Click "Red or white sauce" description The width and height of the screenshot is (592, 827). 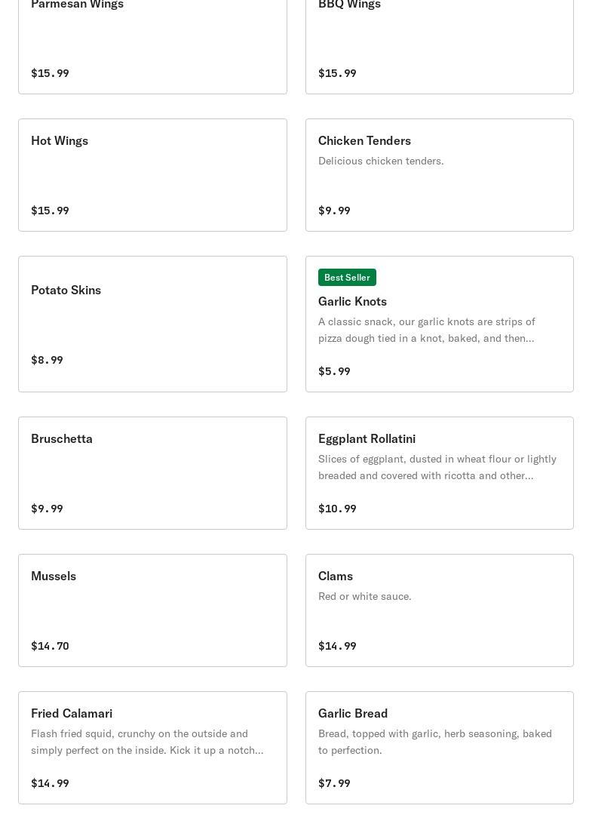point(365,596)
